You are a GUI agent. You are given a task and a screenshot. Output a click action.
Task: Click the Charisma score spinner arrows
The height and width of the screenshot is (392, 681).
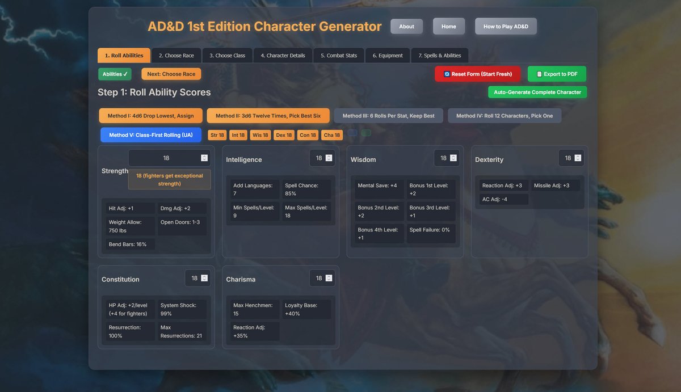coord(329,278)
